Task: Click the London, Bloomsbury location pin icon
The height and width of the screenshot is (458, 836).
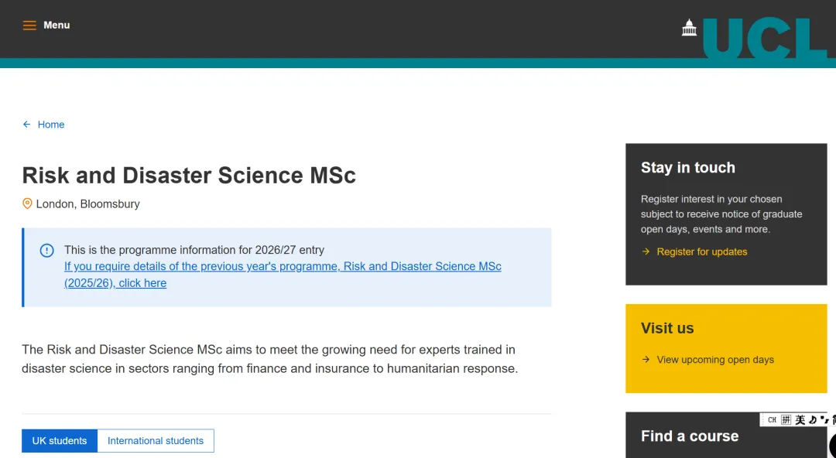Action: pyautogui.click(x=28, y=204)
